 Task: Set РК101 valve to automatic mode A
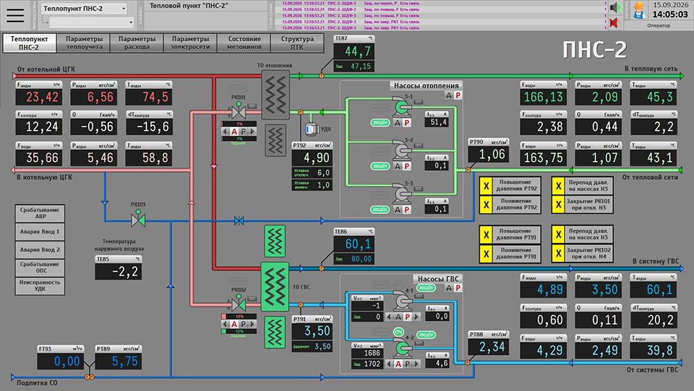pos(234,131)
